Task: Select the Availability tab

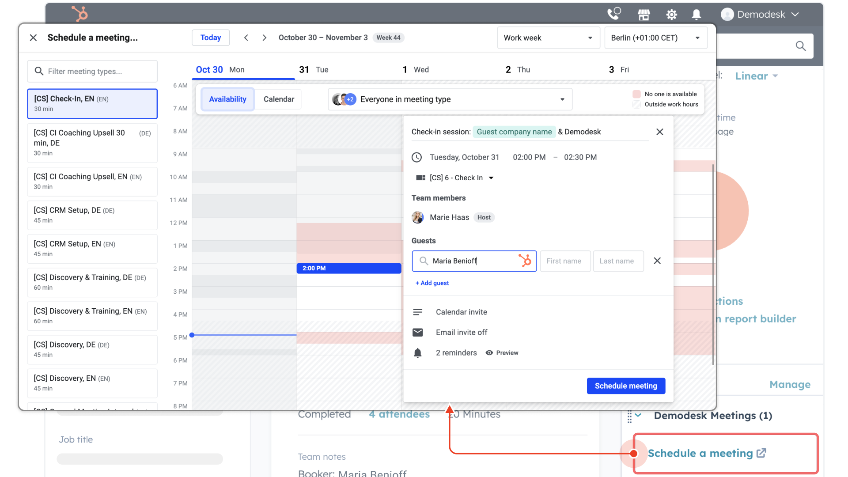Action: [227, 99]
